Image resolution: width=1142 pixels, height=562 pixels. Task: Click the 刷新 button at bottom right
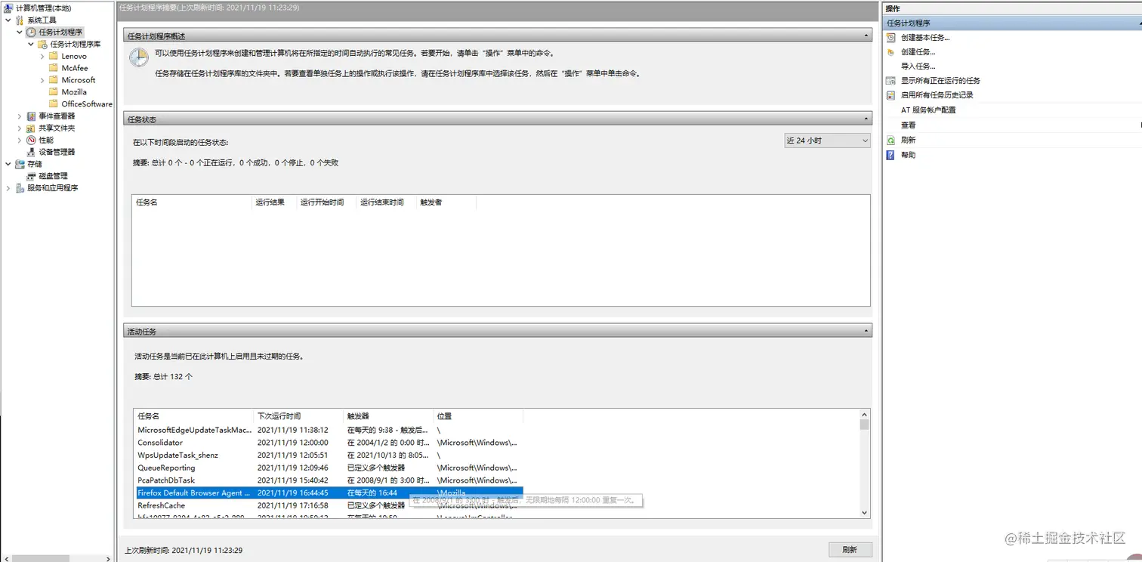pos(850,550)
